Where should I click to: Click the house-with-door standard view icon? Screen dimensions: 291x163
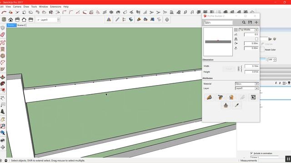(10, 19)
